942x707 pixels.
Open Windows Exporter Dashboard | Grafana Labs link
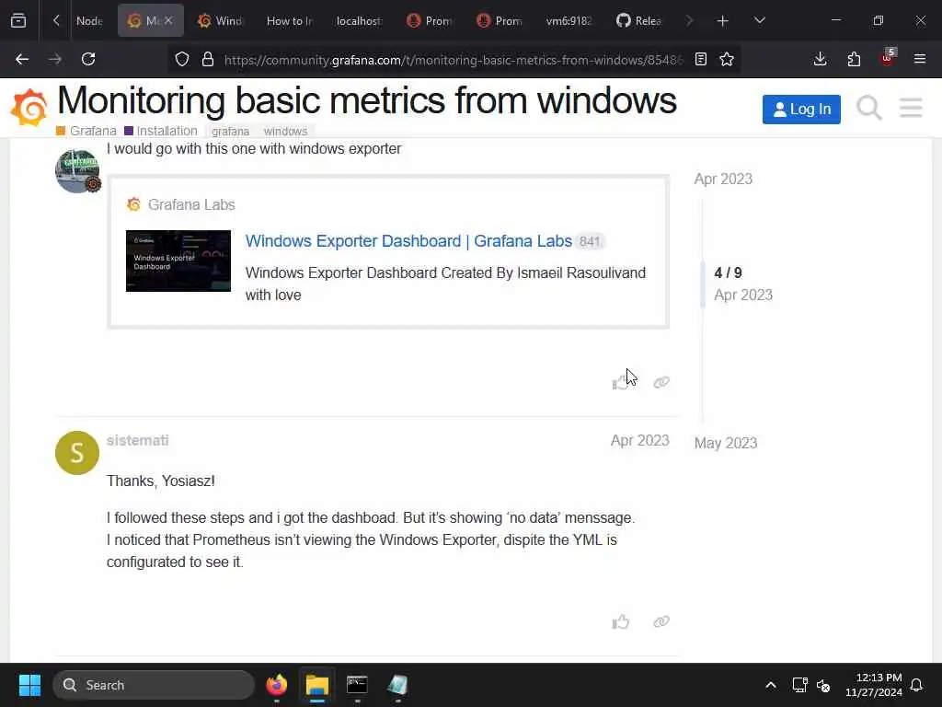click(x=408, y=241)
